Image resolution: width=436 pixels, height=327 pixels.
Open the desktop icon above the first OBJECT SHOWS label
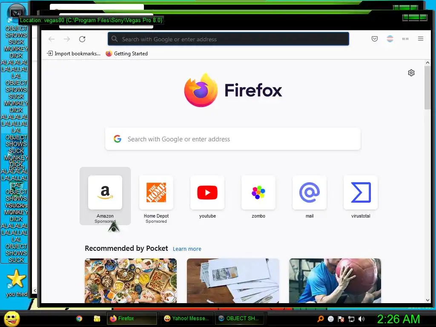(16, 13)
